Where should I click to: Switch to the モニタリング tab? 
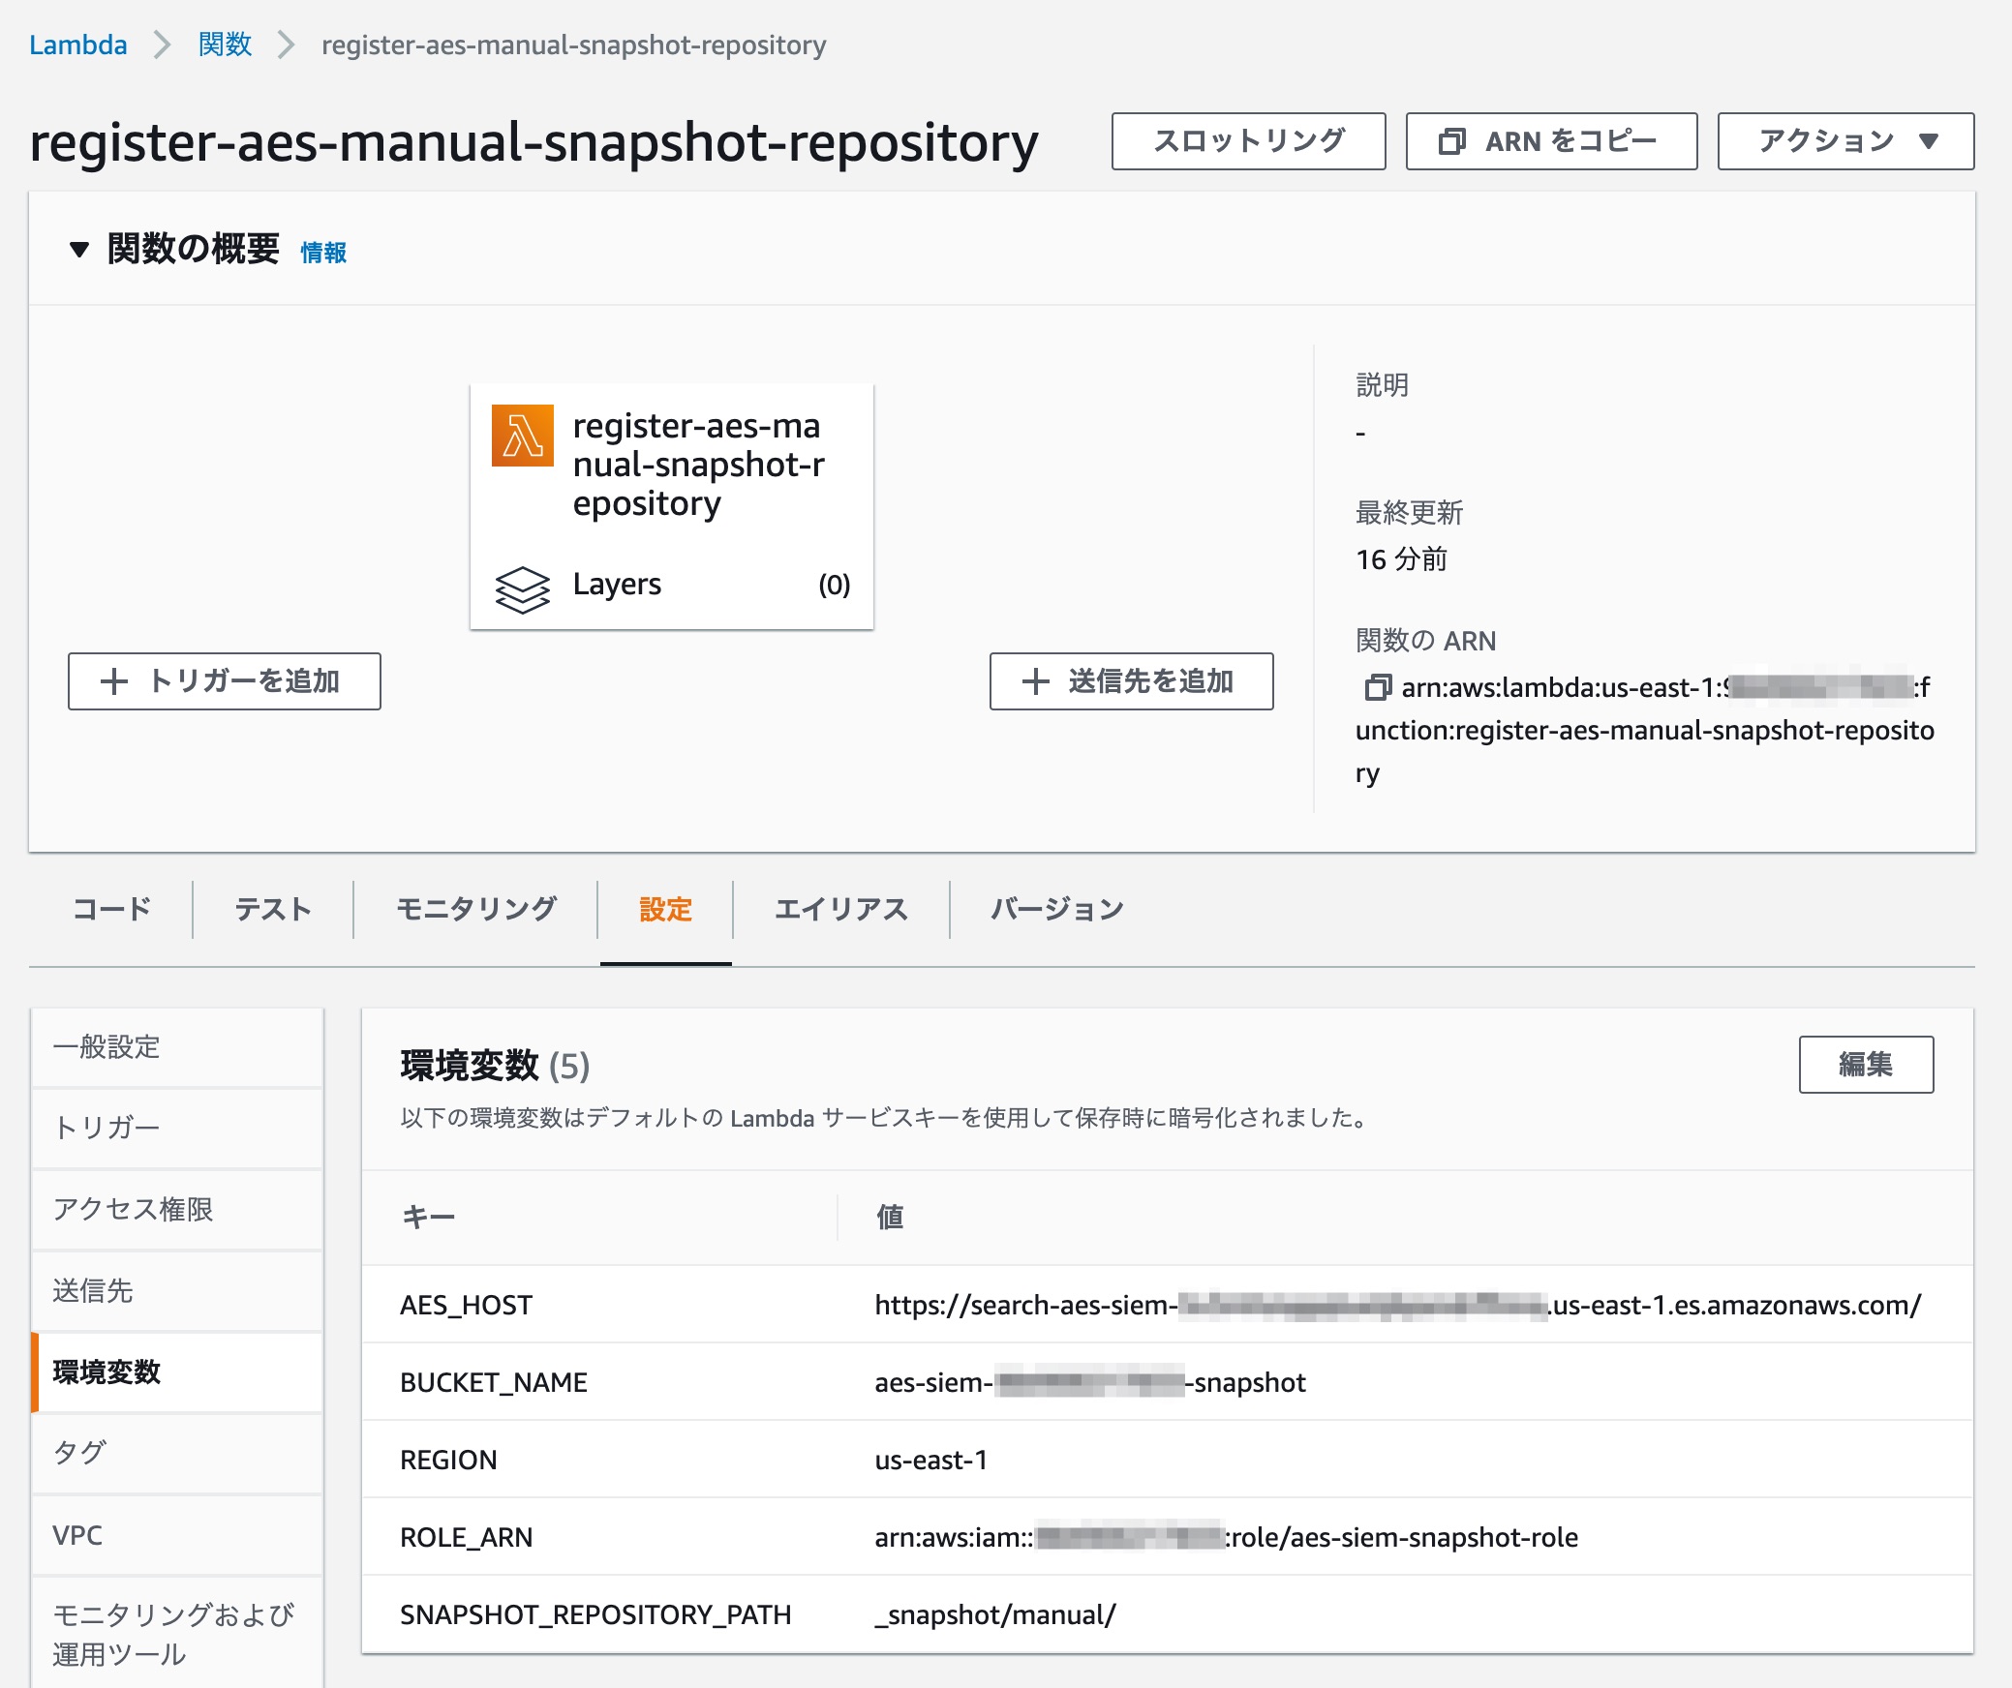pyautogui.click(x=475, y=909)
